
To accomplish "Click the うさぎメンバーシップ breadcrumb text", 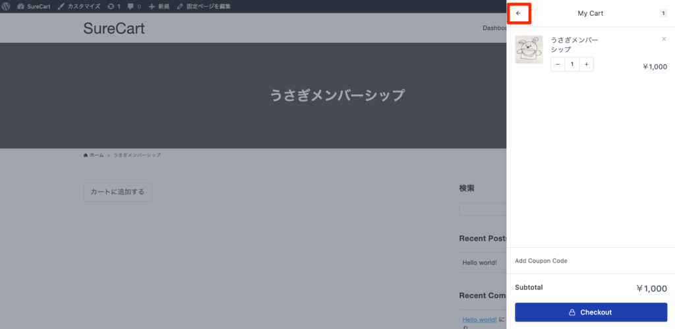I will coord(137,155).
